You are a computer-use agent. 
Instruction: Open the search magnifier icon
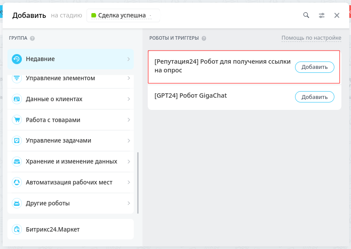[x=306, y=15]
